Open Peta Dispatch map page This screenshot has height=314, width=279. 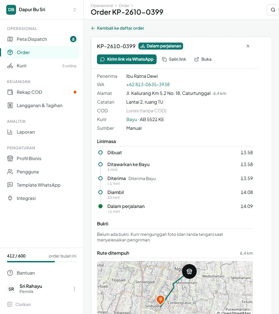[x=42, y=39]
